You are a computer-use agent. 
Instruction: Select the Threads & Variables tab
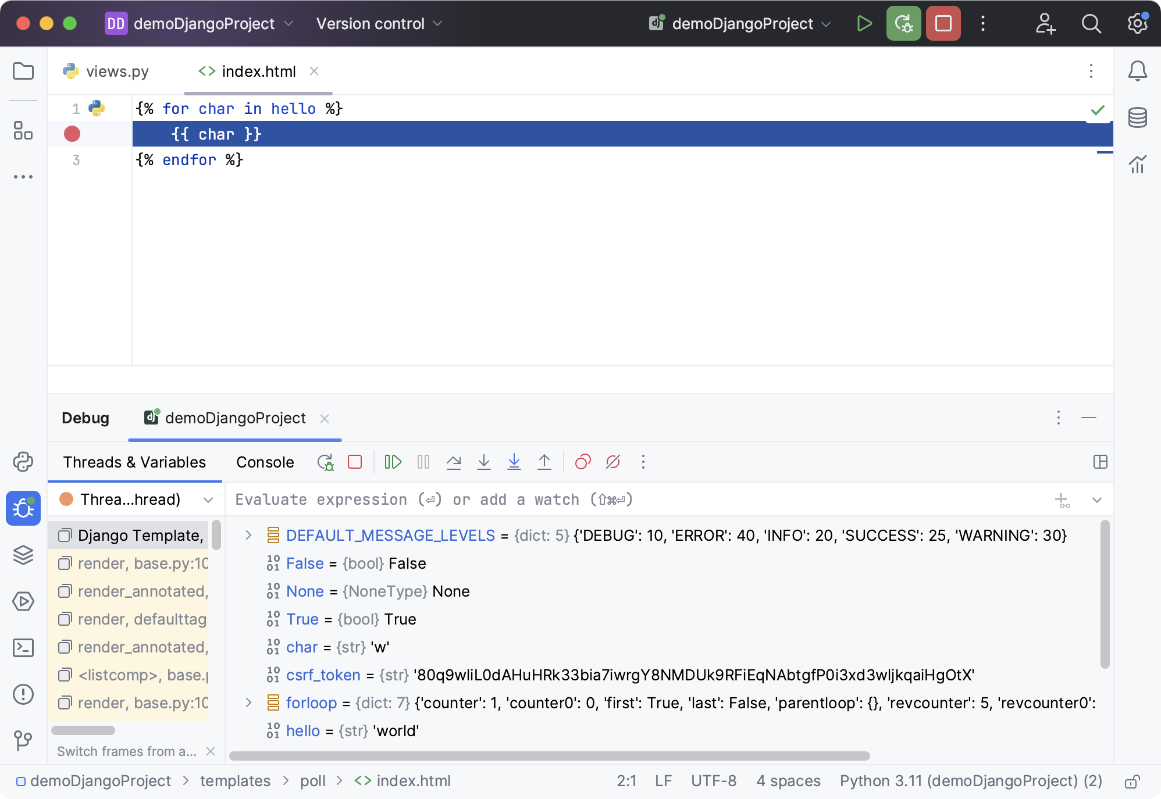(134, 461)
